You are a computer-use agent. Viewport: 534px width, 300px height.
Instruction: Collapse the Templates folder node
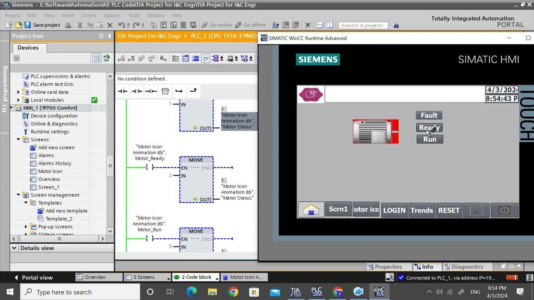pyautogui.click(x=26, y=203)
